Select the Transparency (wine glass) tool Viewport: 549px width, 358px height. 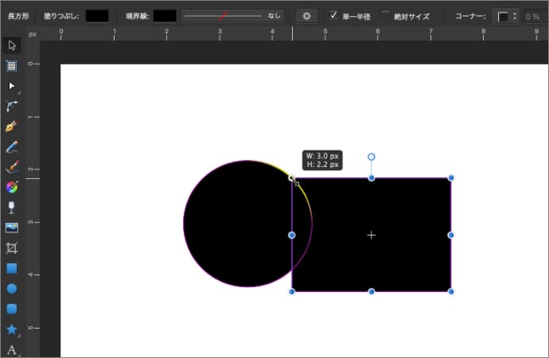pyautogui.click(x=12, y=208)
